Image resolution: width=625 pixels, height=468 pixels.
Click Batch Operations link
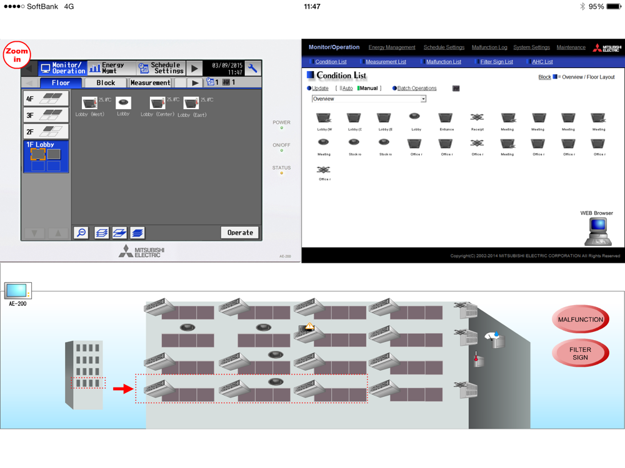point(417,89)
